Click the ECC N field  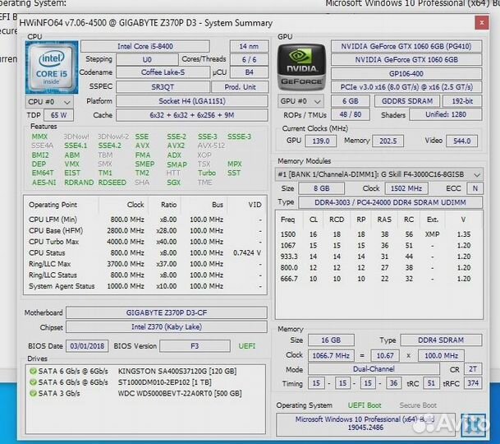tap(475, 188)
